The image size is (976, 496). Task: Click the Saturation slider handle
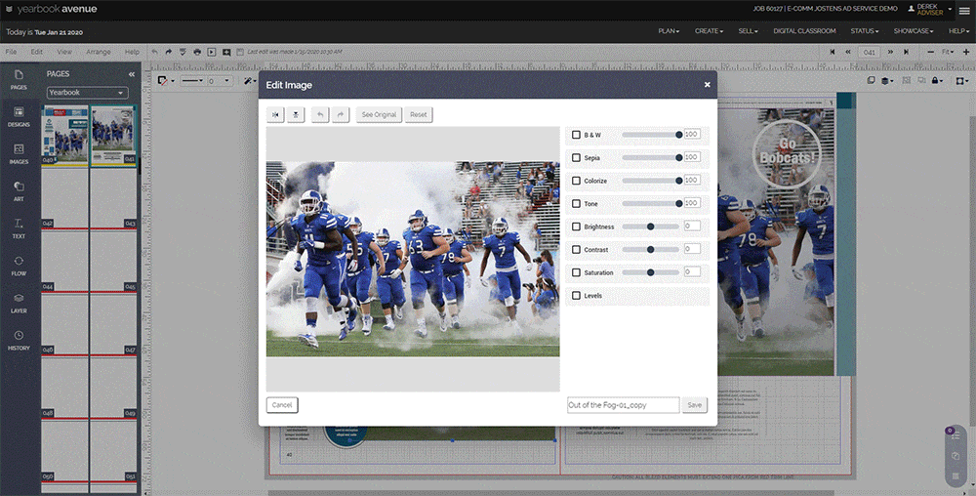pos(650,272)
